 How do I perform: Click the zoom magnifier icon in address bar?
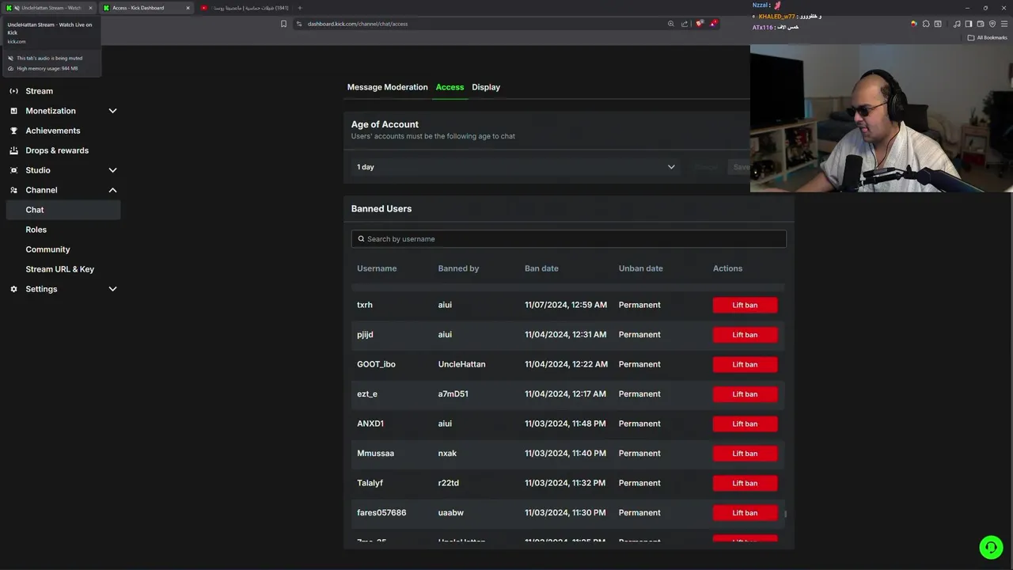[x=671, y=24]
